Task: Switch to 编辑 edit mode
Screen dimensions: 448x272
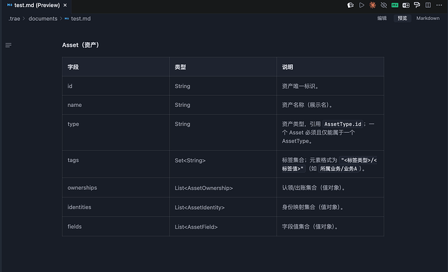Action: [382, 18]
